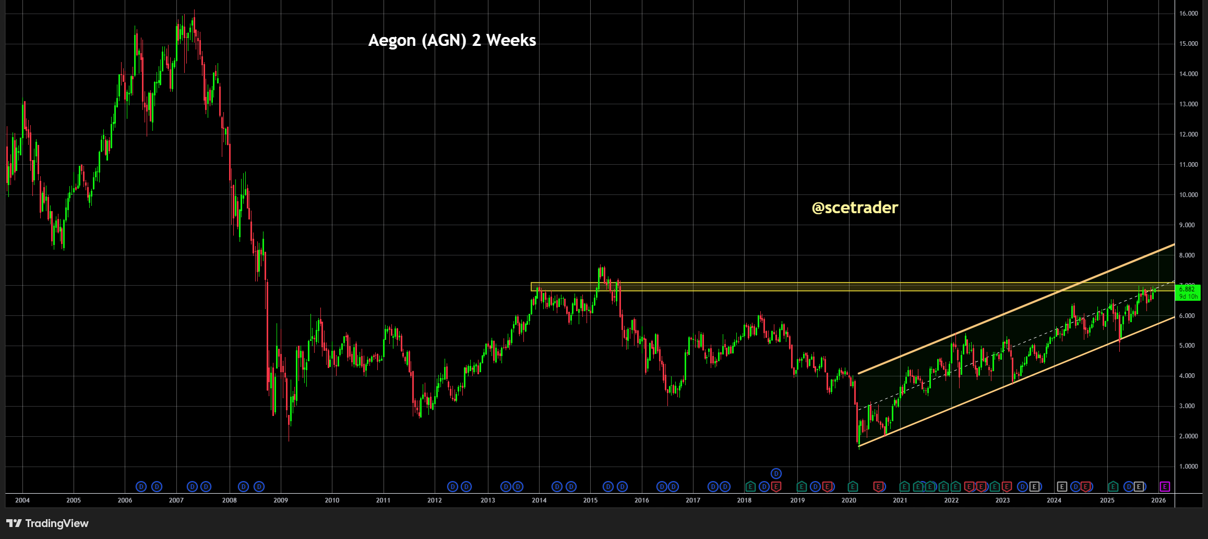Select the 12.000 price axis label

pos(1189,134)
